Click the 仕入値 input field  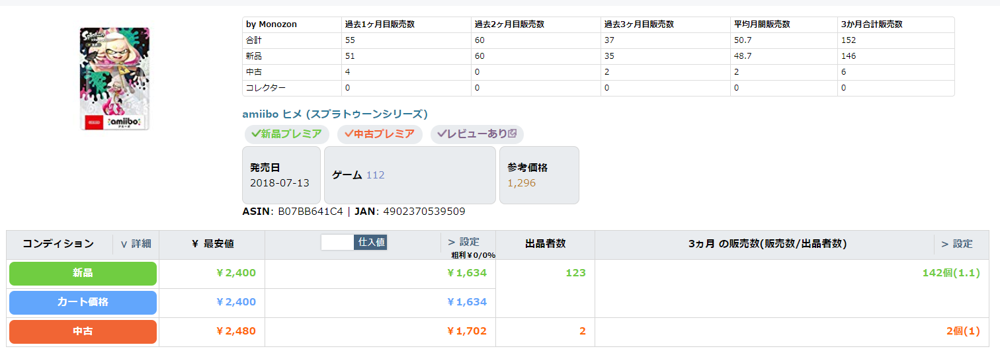tap(337, 243)
